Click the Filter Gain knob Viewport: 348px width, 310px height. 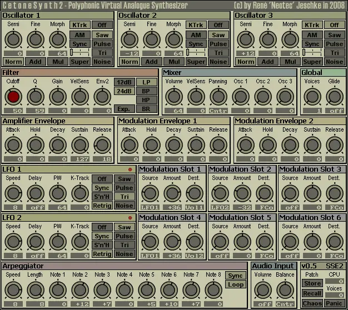coord(58,97)
